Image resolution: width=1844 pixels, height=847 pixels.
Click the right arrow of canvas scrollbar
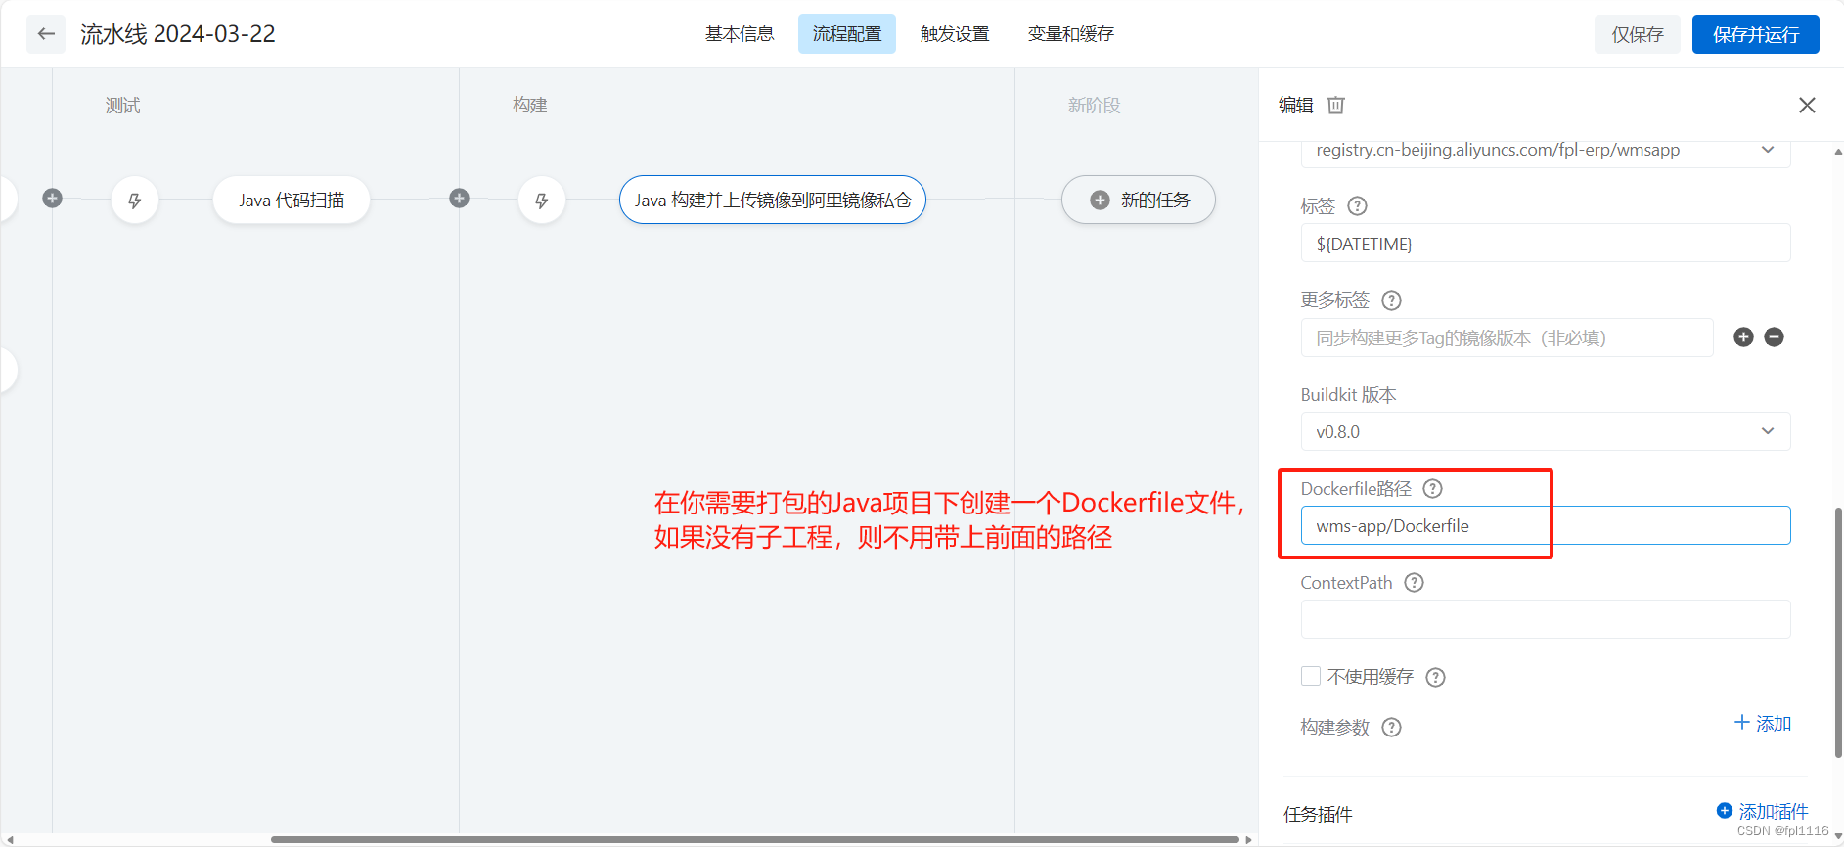click(x=1248, y=839)
